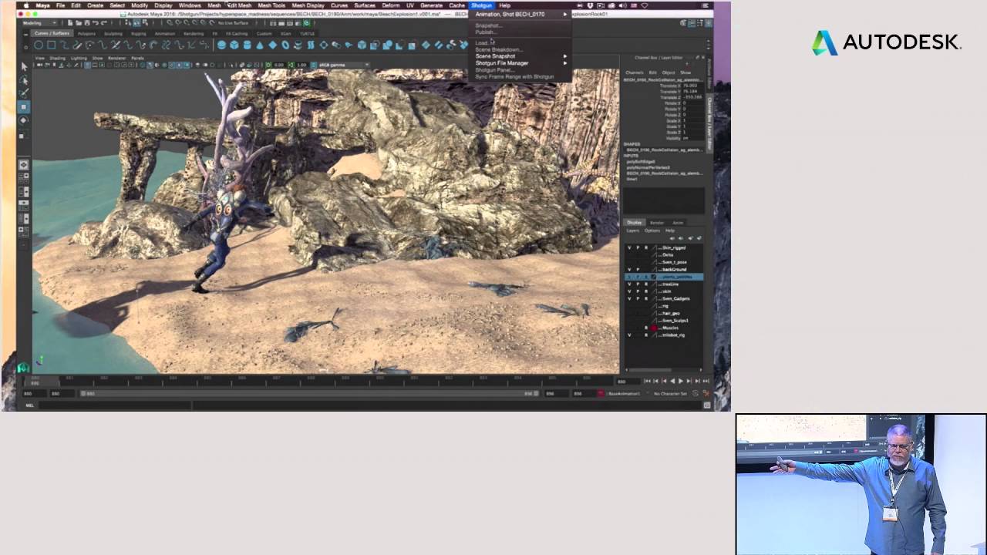Create a polygon cylinder from shelf

247,45
